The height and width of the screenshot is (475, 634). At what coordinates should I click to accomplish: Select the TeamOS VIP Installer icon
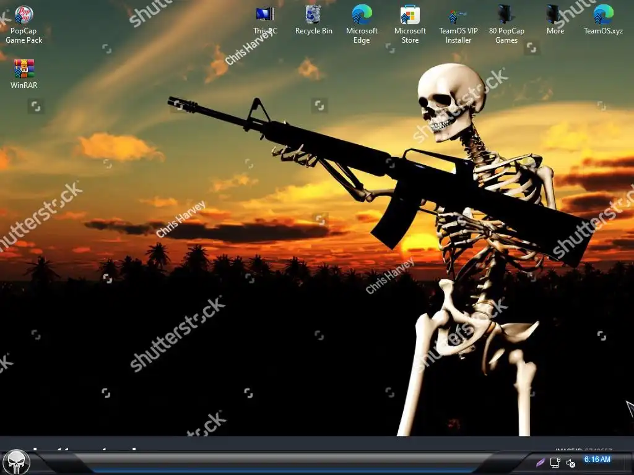(x=458, y=25)
